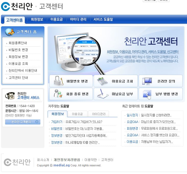Open the 아이디 관리 menu in navigation bar

point(78,19)
